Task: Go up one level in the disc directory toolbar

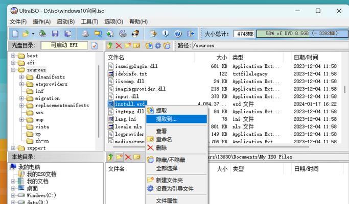Action: click(x=110, y=45)
